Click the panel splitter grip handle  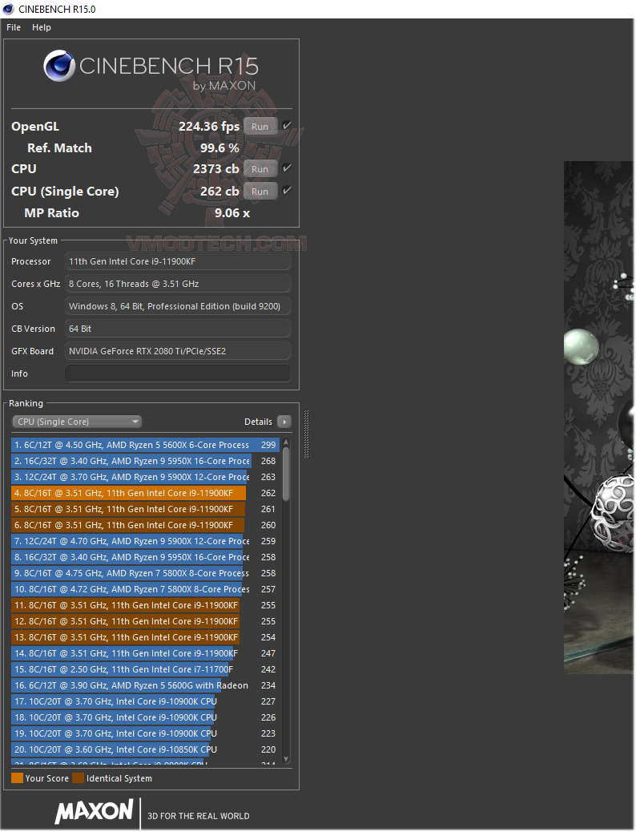click(x=306, y=434)
